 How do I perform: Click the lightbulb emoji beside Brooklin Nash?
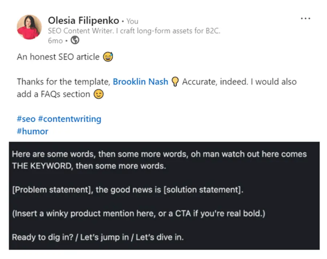click(175, 82)
